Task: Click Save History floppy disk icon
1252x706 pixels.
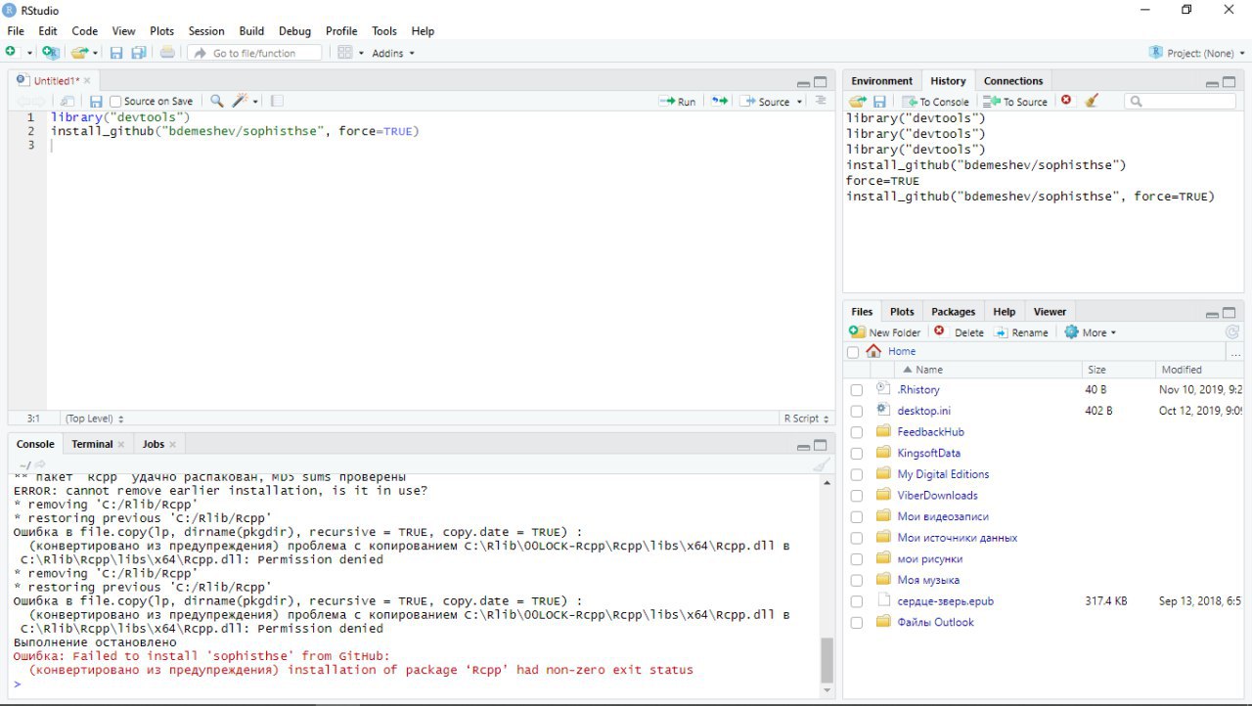Action: [x=879, y=102]
